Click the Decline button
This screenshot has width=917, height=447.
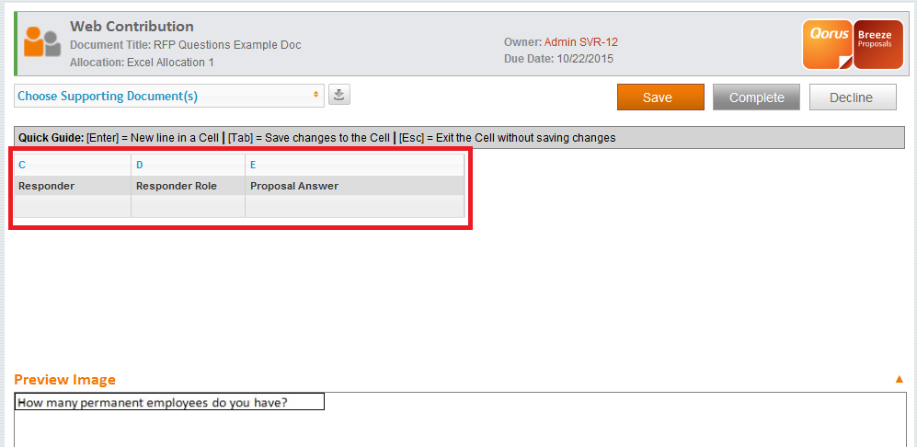(x=853, y=97)
